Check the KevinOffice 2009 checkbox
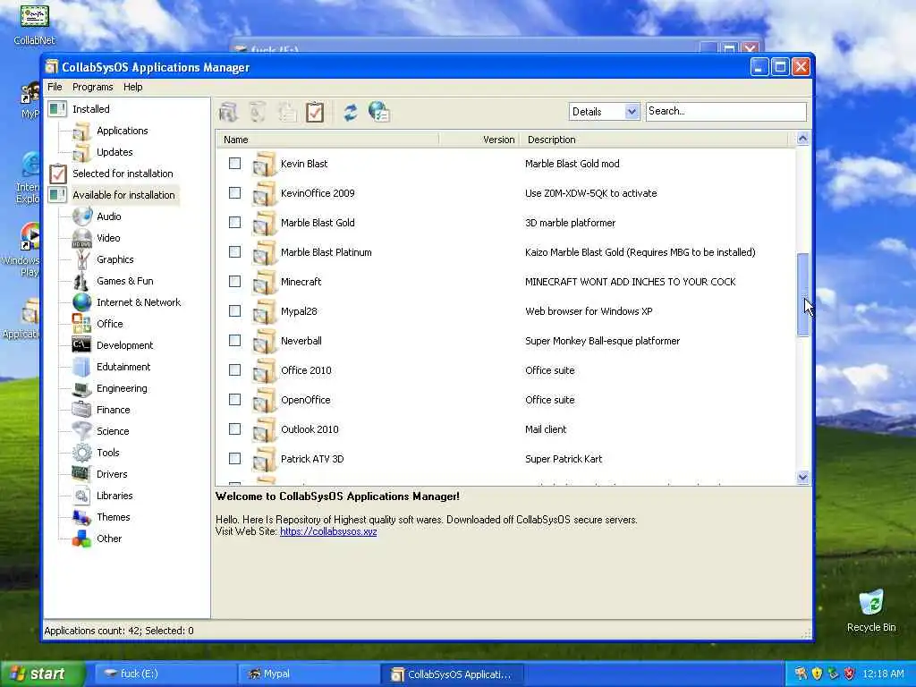Viewport: 916px width, 687px height. coord(235,193)
